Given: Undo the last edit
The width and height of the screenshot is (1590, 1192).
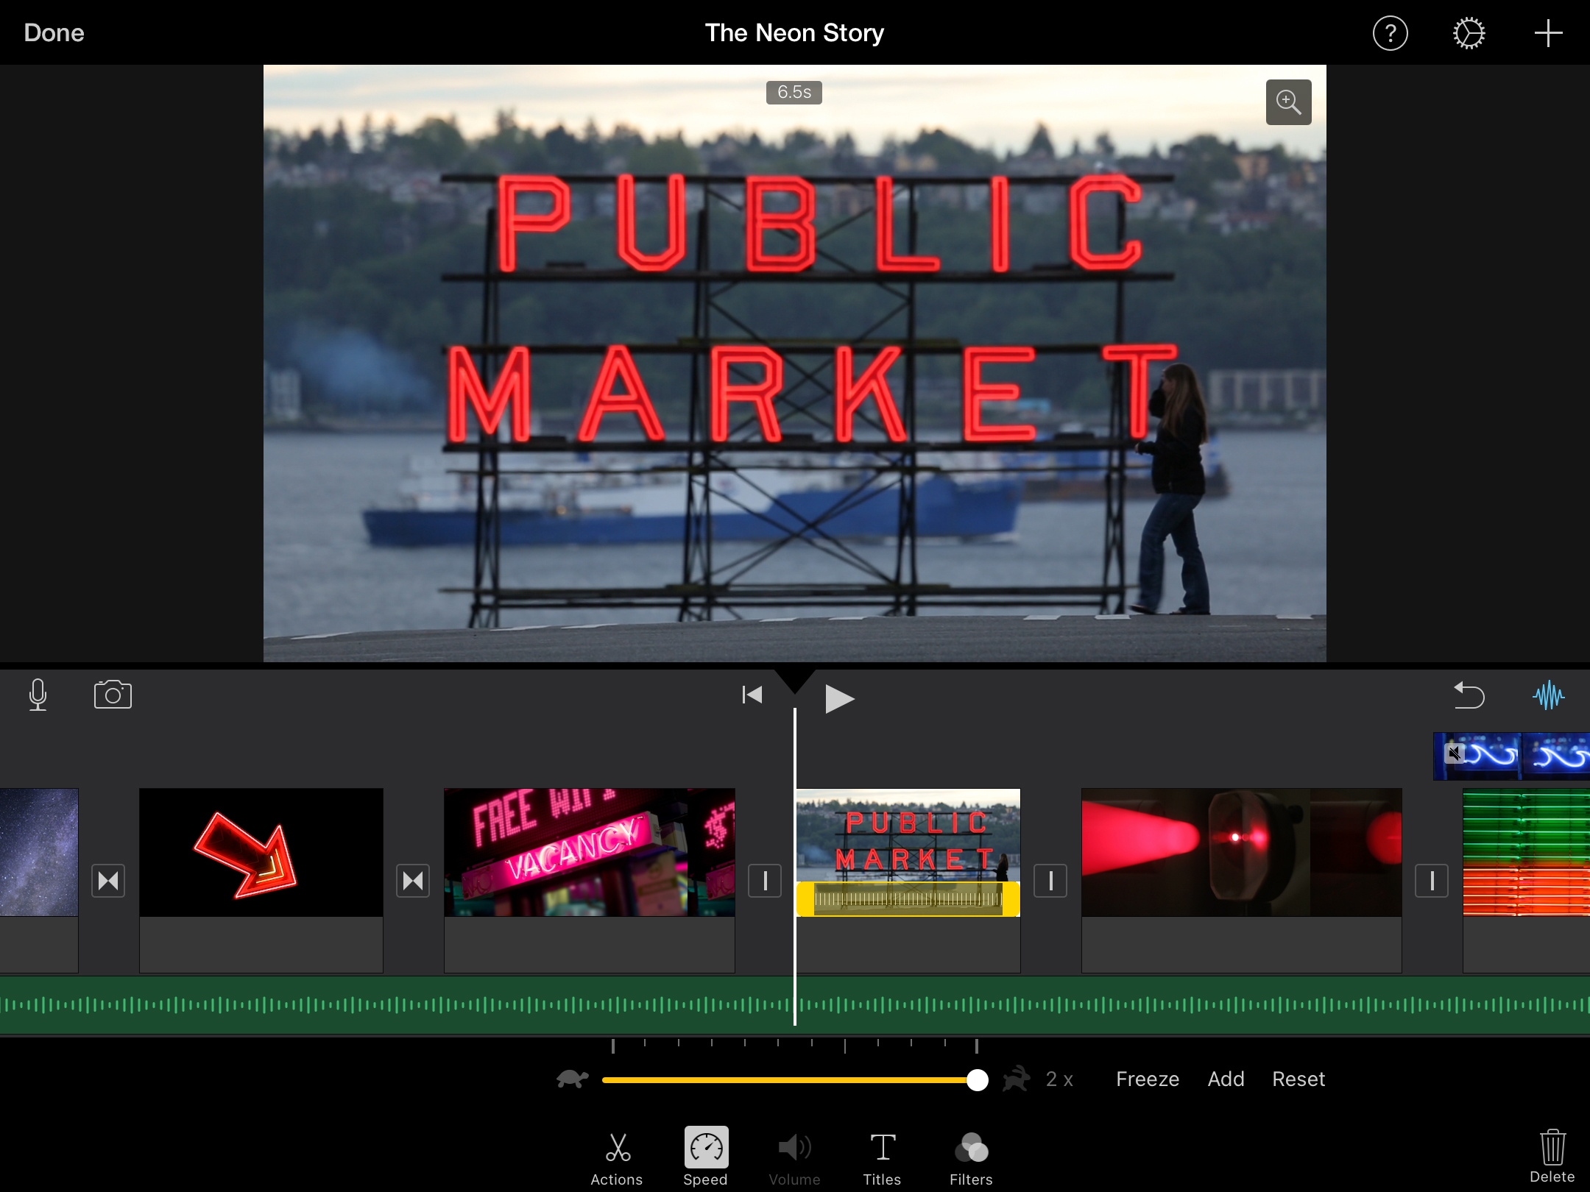Looking at the screenshot, I should [1469, 695].
